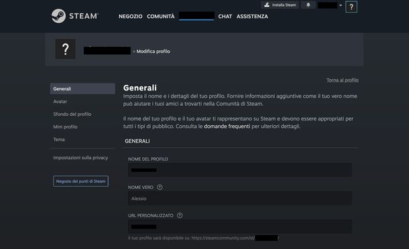Screen dimensions: 409x249
Task: Click the Steam logo
Action: pos(74,16)
